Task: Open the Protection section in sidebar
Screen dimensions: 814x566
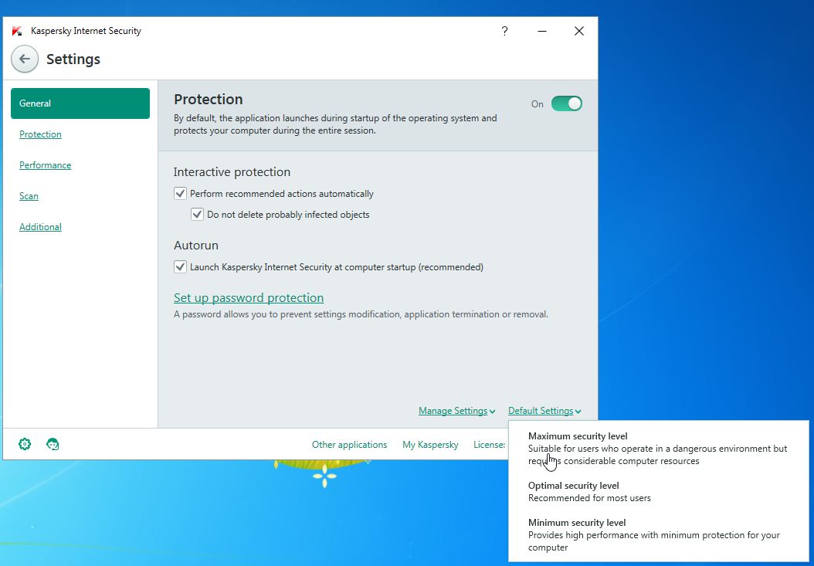Action: tap(40, 134)
